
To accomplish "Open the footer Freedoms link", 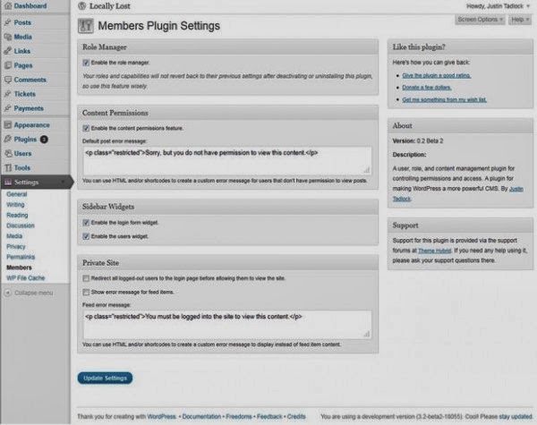I will point(239,416).
